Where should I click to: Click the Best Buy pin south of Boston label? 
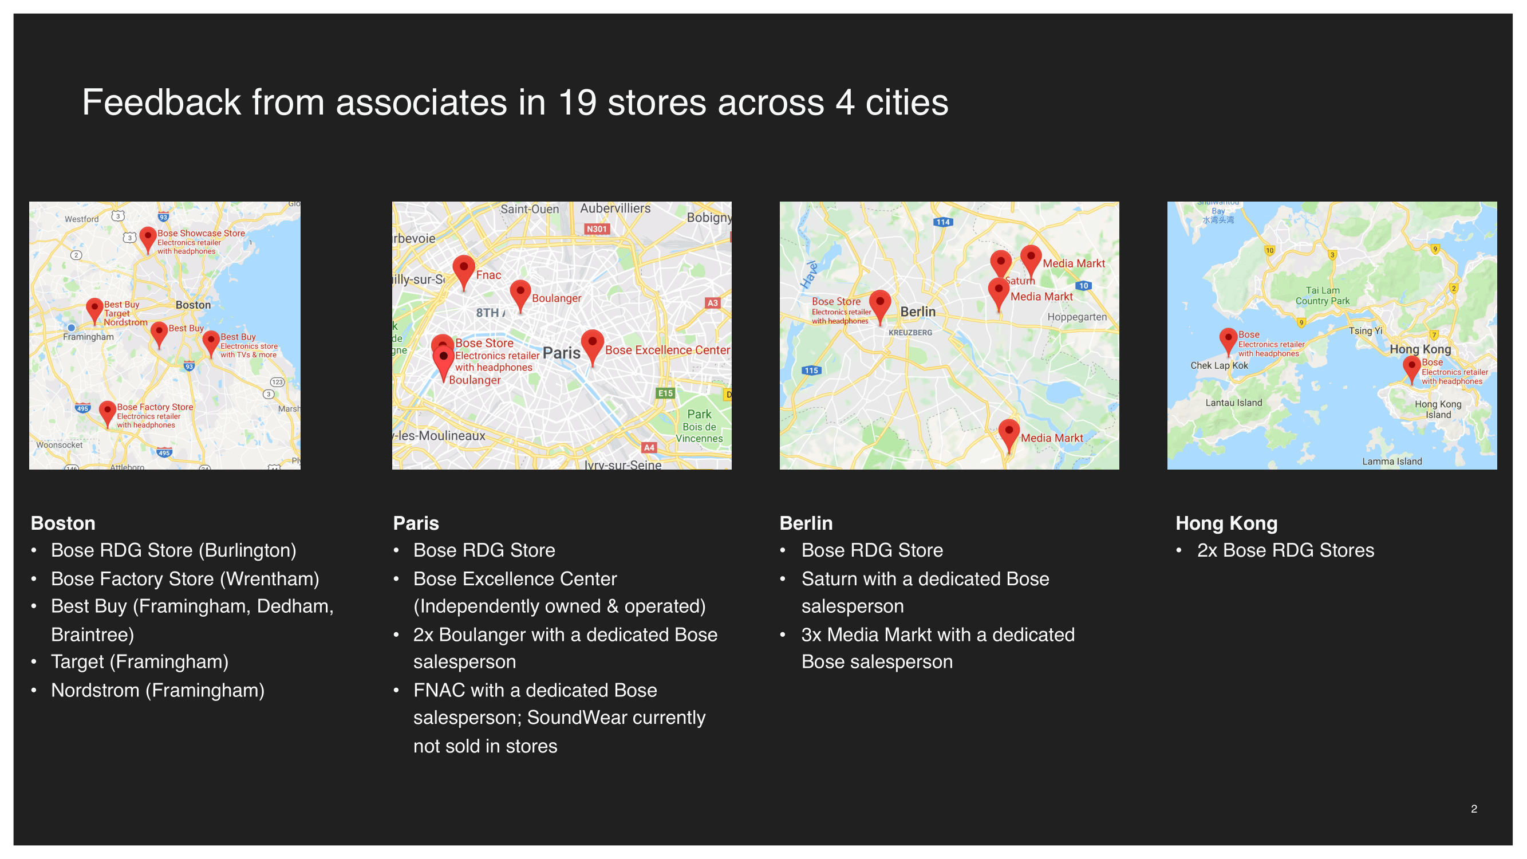[x=159, y=335]
